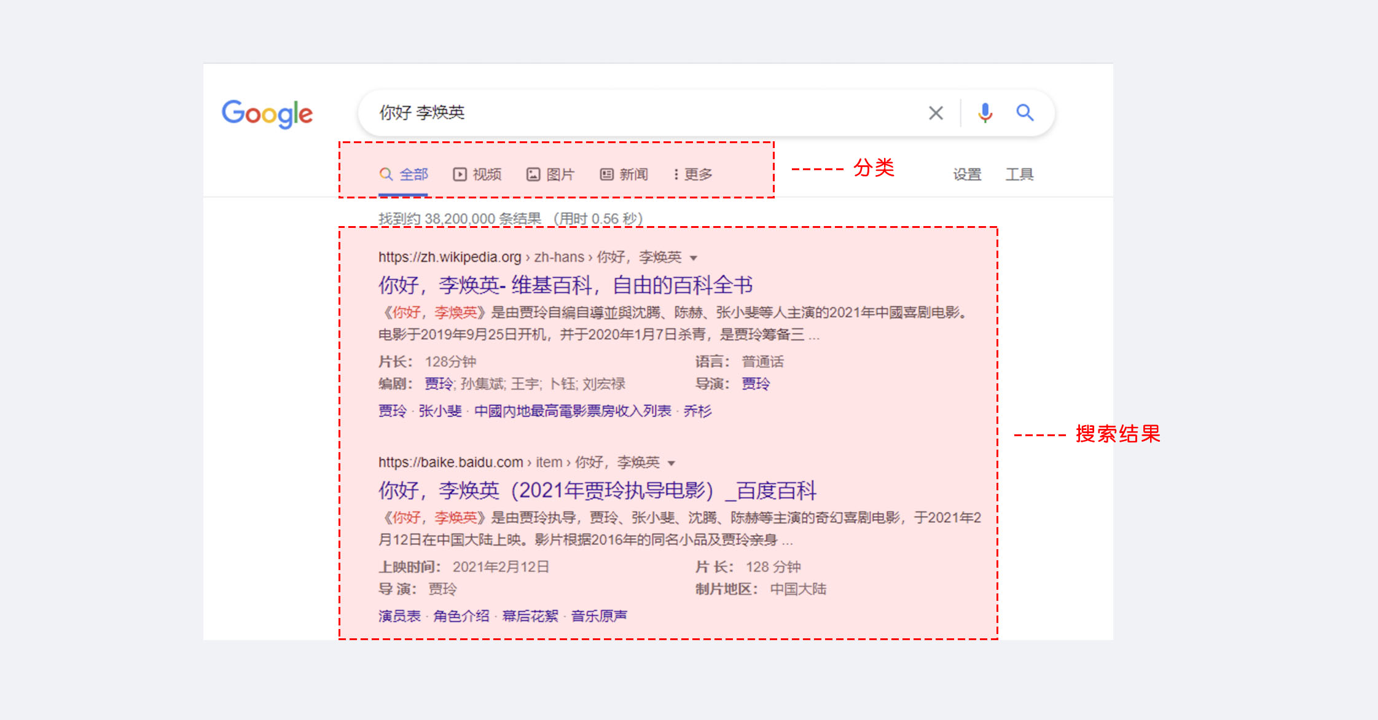Click the 张小斐 sublink under Wikipedia

pyautogui.click(x=440, y=411)
